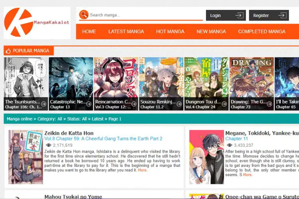Click More link in Zeikin description
Image resolution: width=299 pixels, height=199 pixels.
(142, 170)
